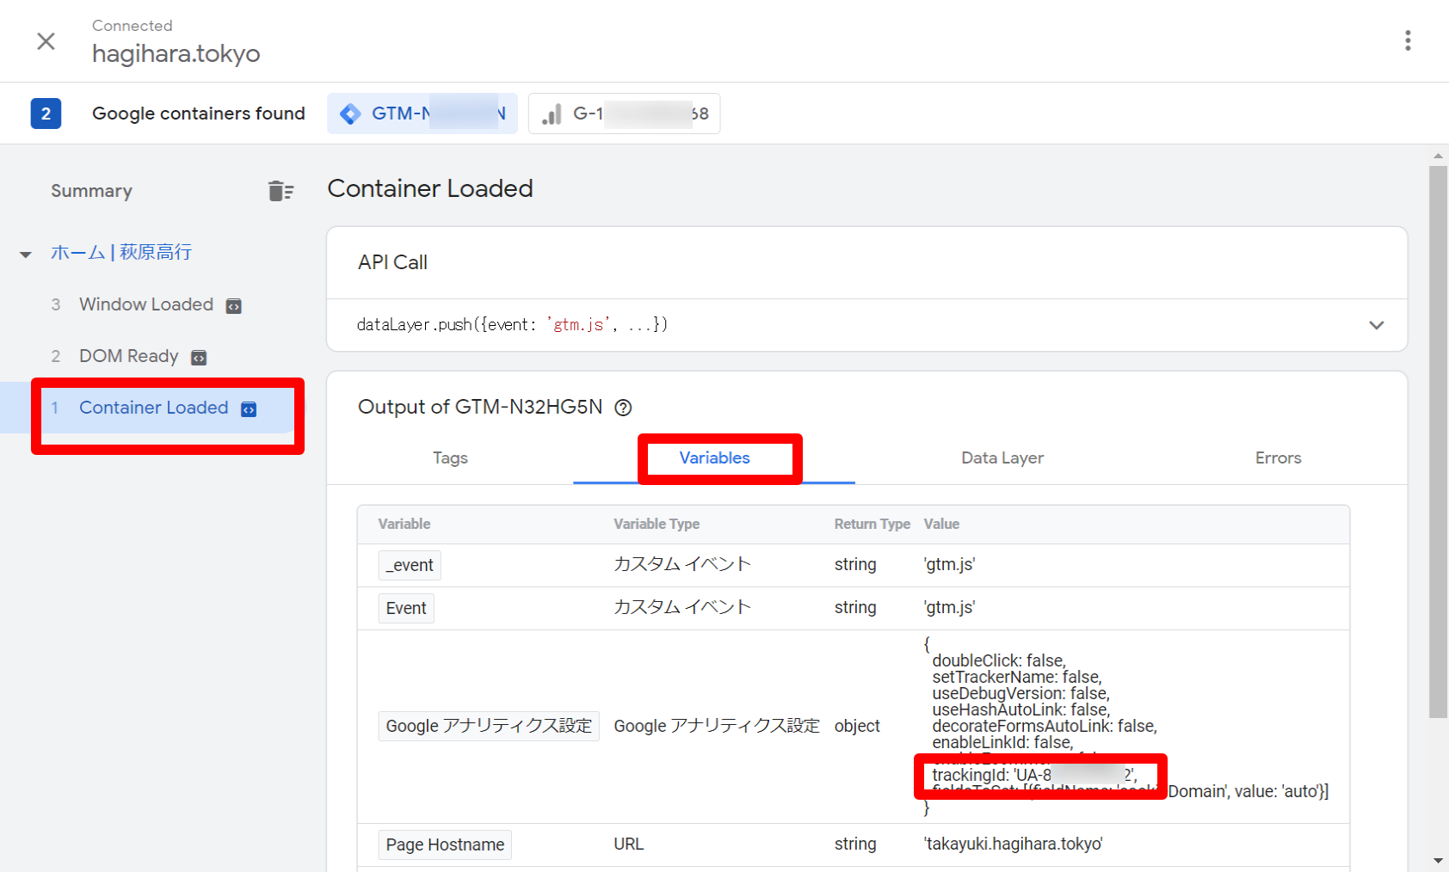Click the dataLayer.push gtm.js code line
This screenshot has width=1449, height=872.
pyautogui.click(x=513, y=325)
